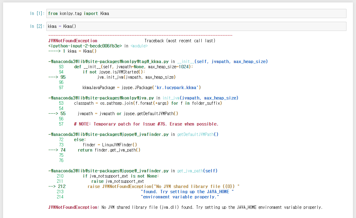Click get_jvm_path(self) in the last frame header
Viewport: 356px width, 218px height.
pyautogui.click(x=197, y=171)
